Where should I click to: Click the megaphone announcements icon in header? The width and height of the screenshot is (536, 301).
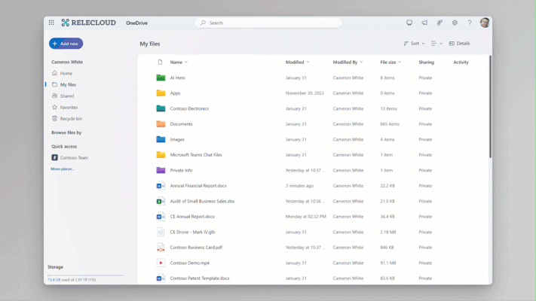pyautogui.click(x=424, y=23)
